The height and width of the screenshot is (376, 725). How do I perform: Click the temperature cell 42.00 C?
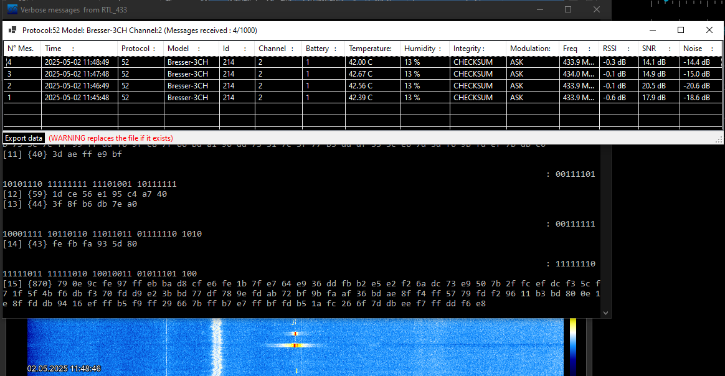pos(372,62)
